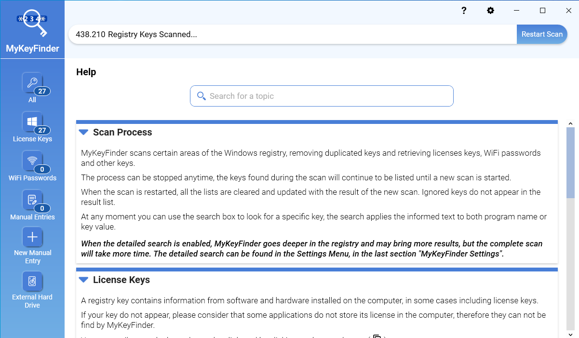
Task: Click the 27 badge on All
Action: pyautogui.click(x=42, y=91)
